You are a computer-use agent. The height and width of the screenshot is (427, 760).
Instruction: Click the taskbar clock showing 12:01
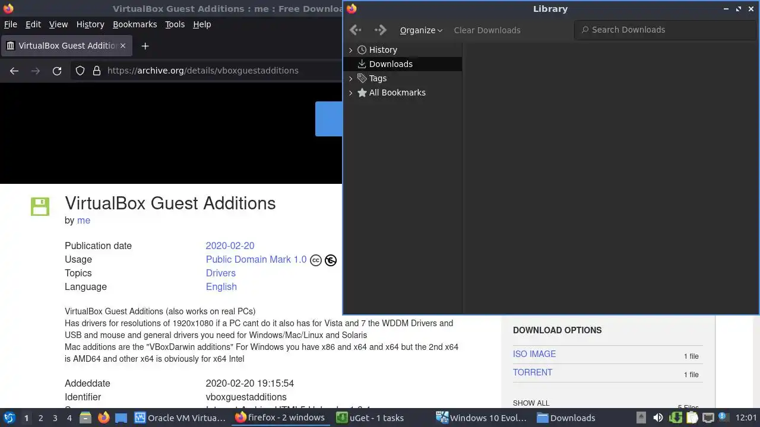click(x=746, y=418)
